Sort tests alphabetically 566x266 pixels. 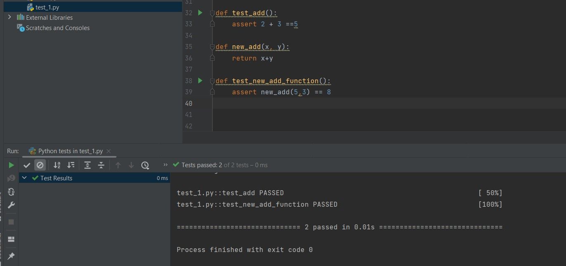pos(57,165)
